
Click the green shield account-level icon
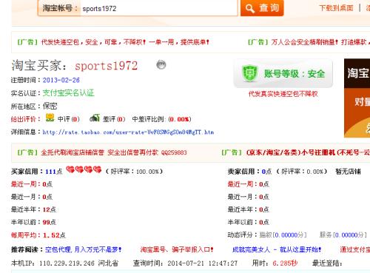click(x=249, y=73)
